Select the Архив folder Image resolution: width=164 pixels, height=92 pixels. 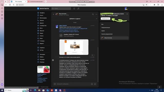pos(115,31)
